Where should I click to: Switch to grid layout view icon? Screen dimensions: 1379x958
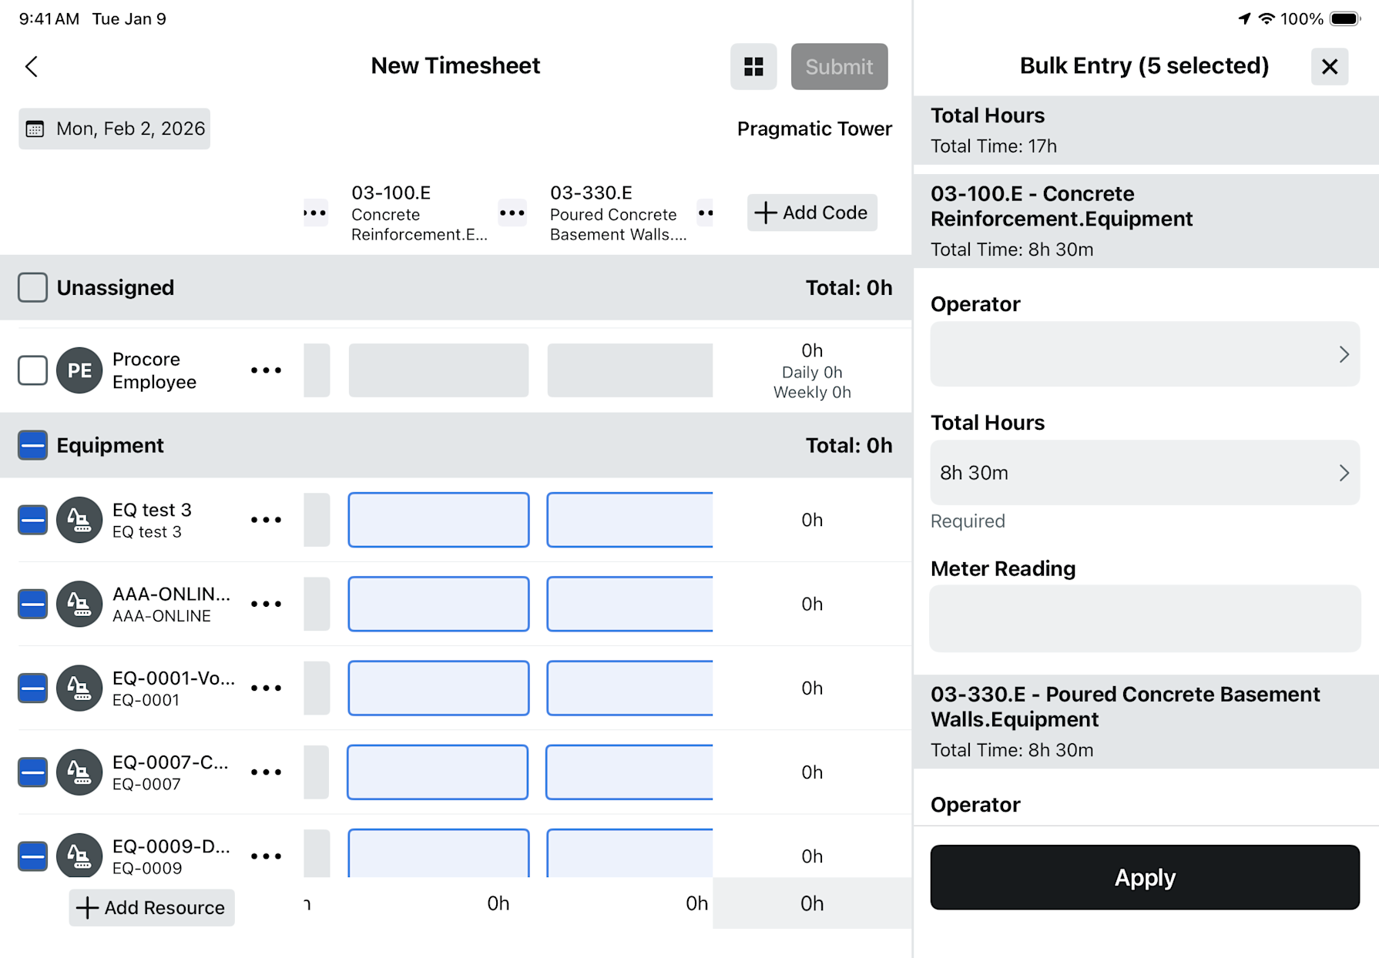click(x=753, y=67)
